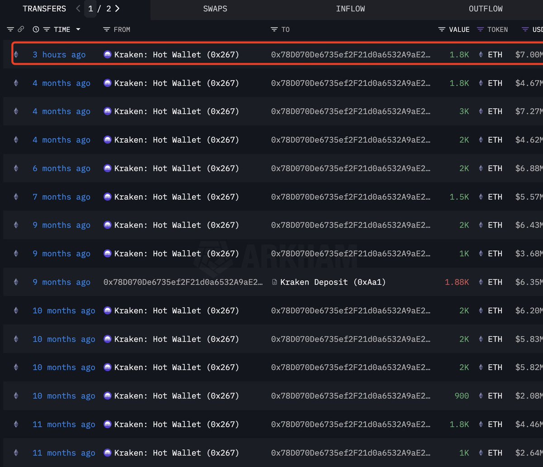
Task: Open Kraken Deposit (0xAa1) entity
Action: [333, 282]
